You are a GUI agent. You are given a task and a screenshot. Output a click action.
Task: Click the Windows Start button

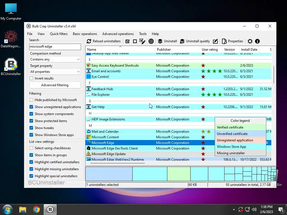tap(7, 209)
